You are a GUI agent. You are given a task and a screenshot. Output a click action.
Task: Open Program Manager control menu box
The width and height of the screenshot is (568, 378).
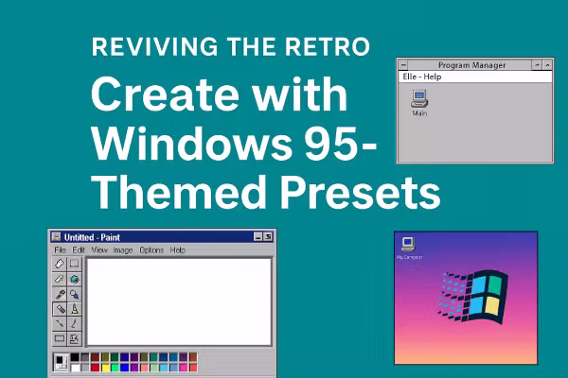coord(403,65)
